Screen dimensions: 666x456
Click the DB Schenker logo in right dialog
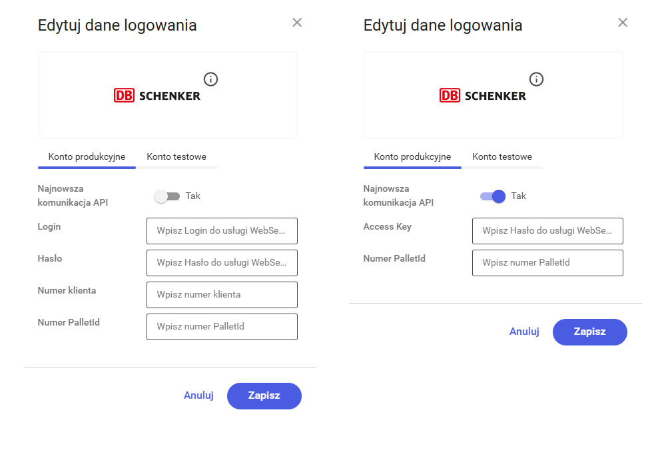coord(482,95)
